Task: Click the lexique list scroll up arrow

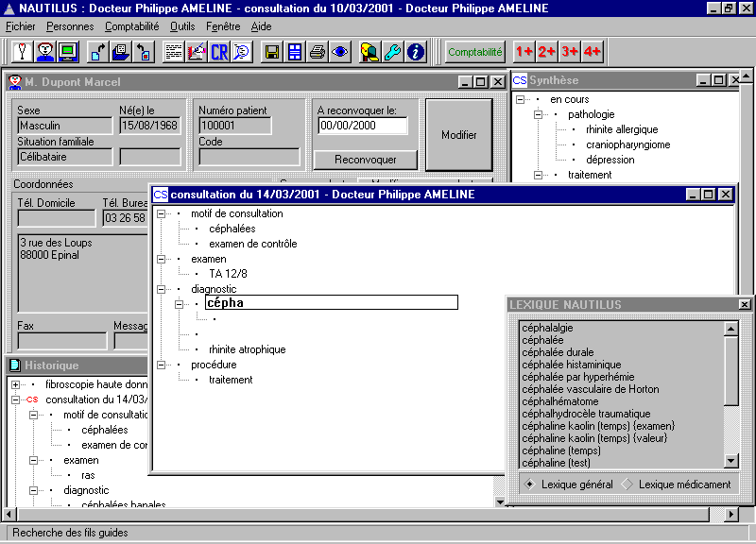Action: [x=731, y=329]
